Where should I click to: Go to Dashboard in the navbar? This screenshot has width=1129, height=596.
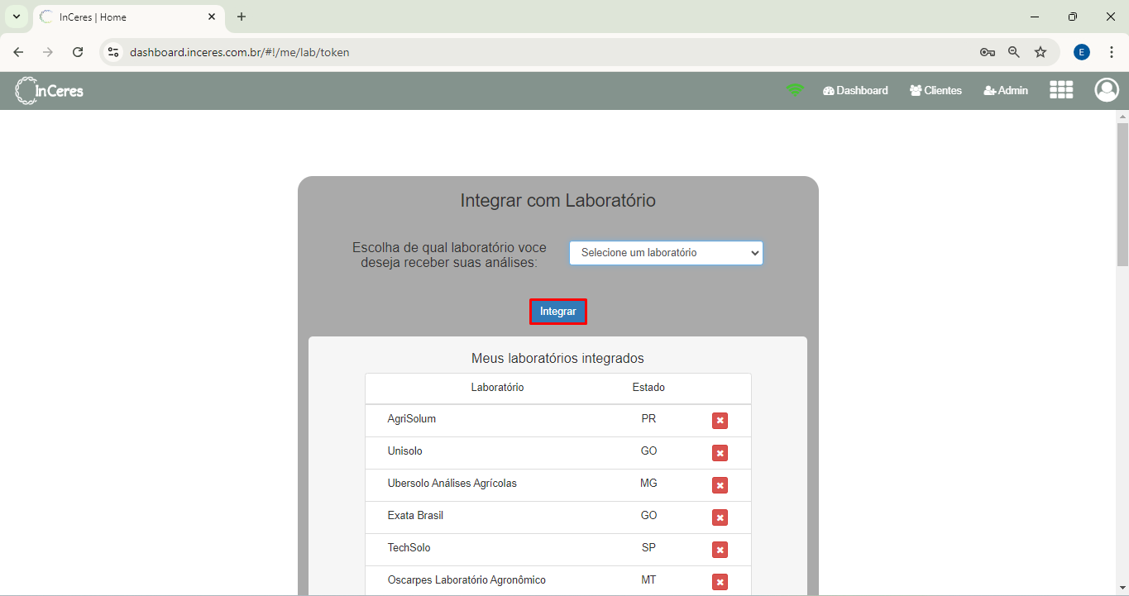[x=855, y=91]
